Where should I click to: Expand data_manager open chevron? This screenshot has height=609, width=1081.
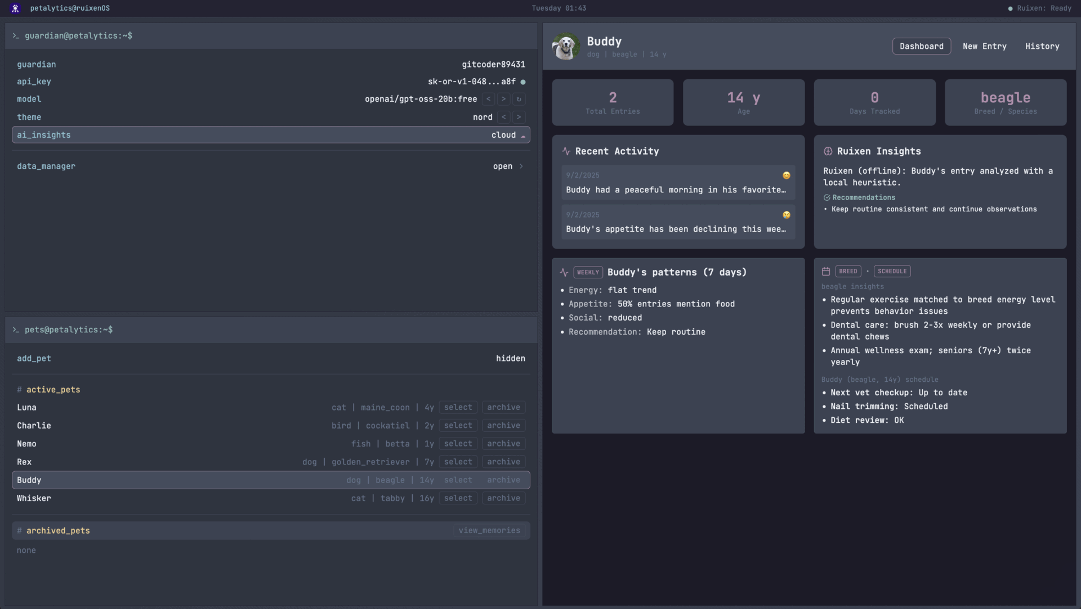click(x=521, y=166)
